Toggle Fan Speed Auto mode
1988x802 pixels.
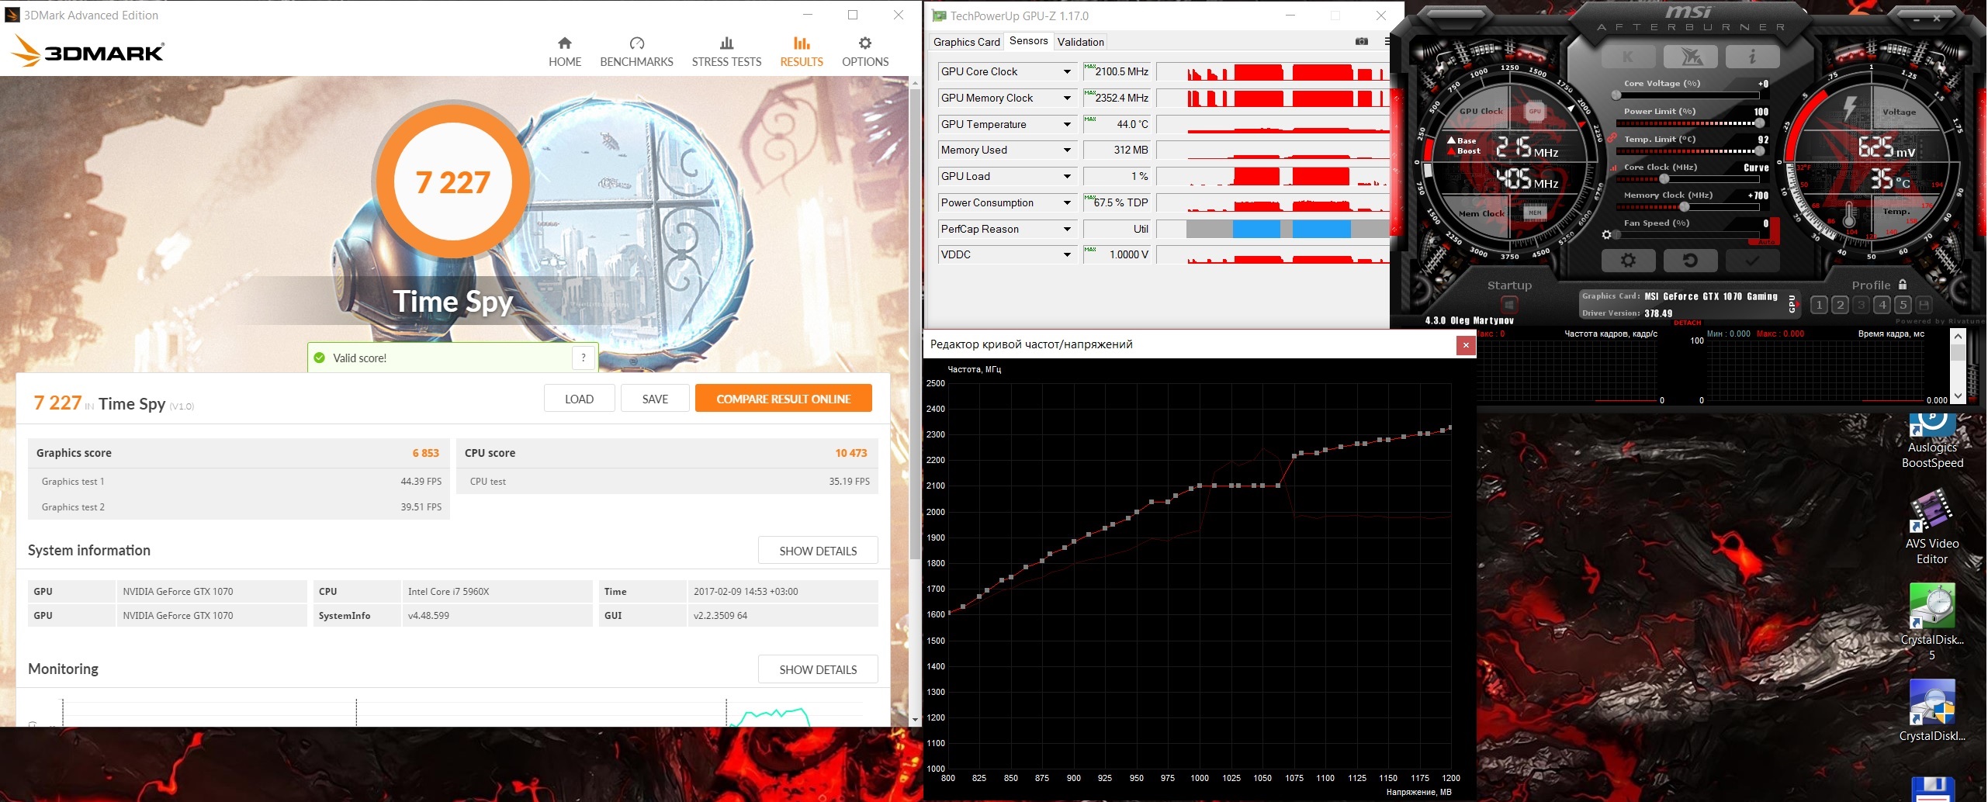pos(1767,241)
